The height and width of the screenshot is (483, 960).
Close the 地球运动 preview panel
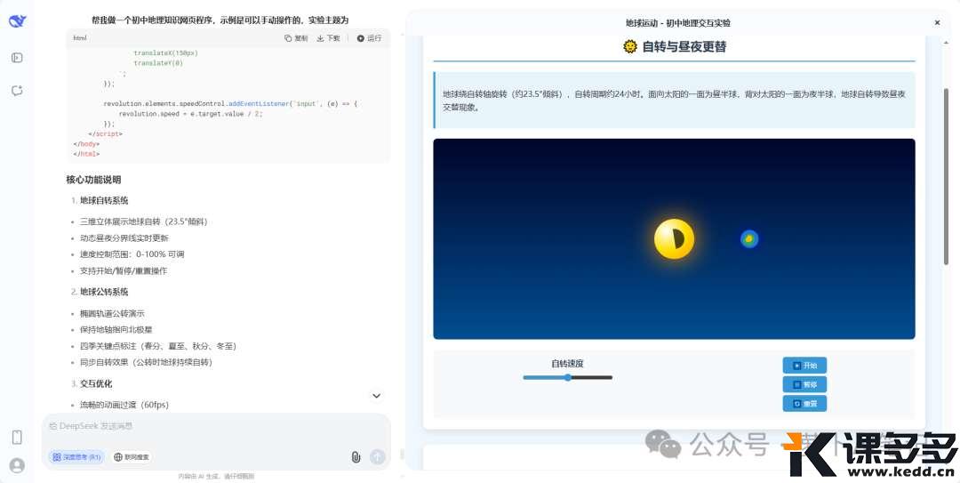pyautogui.click(x=937, y=22)
